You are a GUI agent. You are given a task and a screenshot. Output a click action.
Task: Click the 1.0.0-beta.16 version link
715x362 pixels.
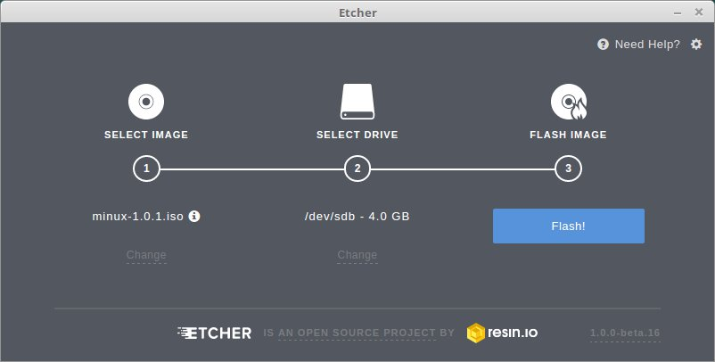point(624,333)
